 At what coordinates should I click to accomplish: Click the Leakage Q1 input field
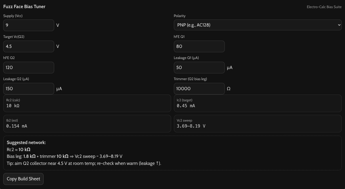coord(199,67)
